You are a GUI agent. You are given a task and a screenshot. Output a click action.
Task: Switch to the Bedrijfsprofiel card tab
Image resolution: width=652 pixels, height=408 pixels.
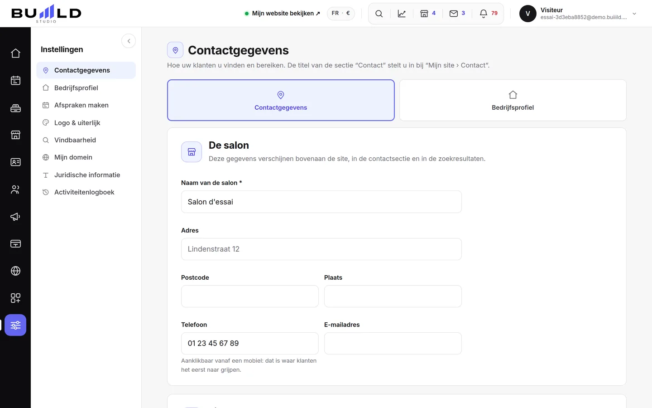coord(513,100)
